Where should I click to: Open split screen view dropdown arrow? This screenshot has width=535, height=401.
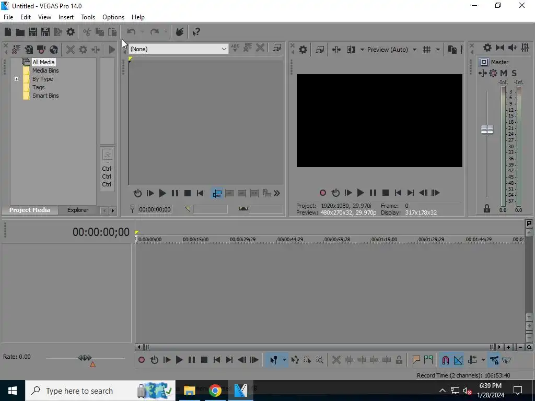(362, 50)
